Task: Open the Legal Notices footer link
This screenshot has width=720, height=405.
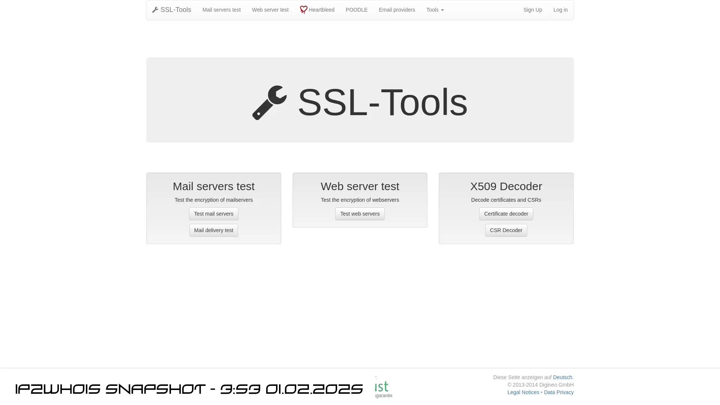Action: pyautogui.click(x=523, y=392)
